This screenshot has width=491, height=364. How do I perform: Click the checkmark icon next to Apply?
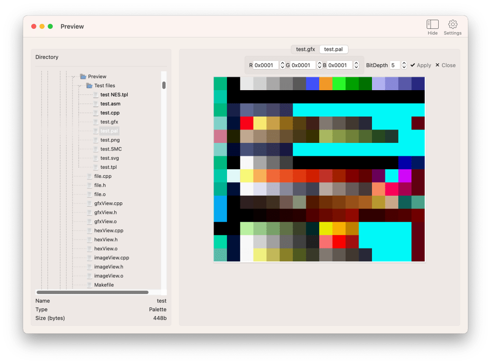tap(413, 65)
